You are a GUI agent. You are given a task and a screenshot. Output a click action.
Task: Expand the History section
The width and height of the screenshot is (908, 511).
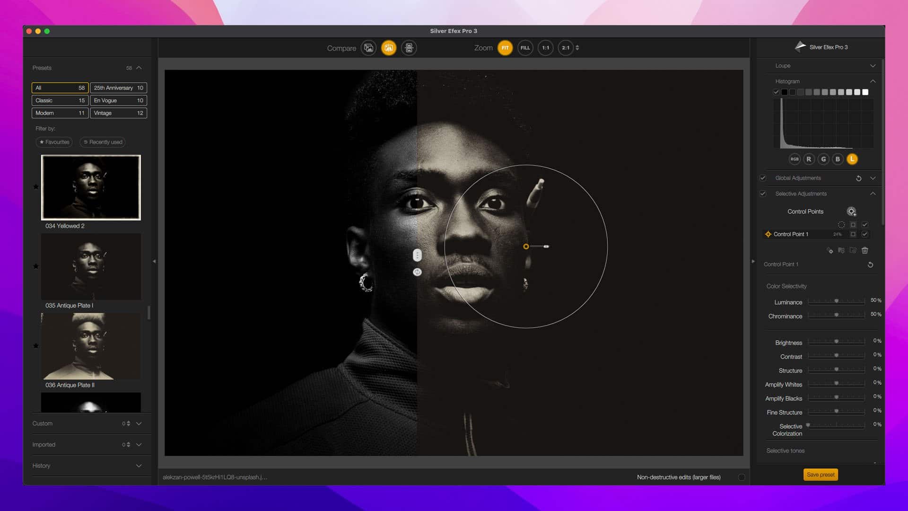(x=139, y=466)
